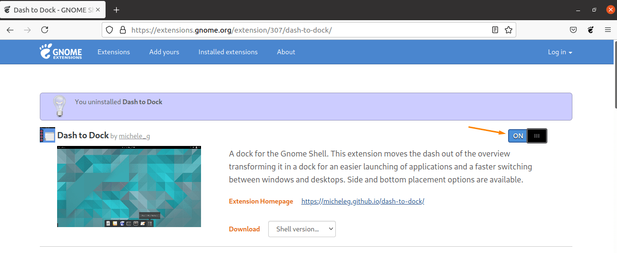This screenshot has width=617, height=253.
Task: Bookmark this page with the star icon
Action: [x=509, y=30]
